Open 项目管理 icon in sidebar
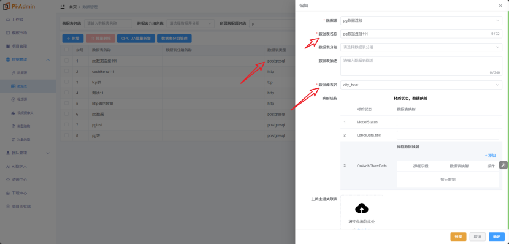 point(8,46)
